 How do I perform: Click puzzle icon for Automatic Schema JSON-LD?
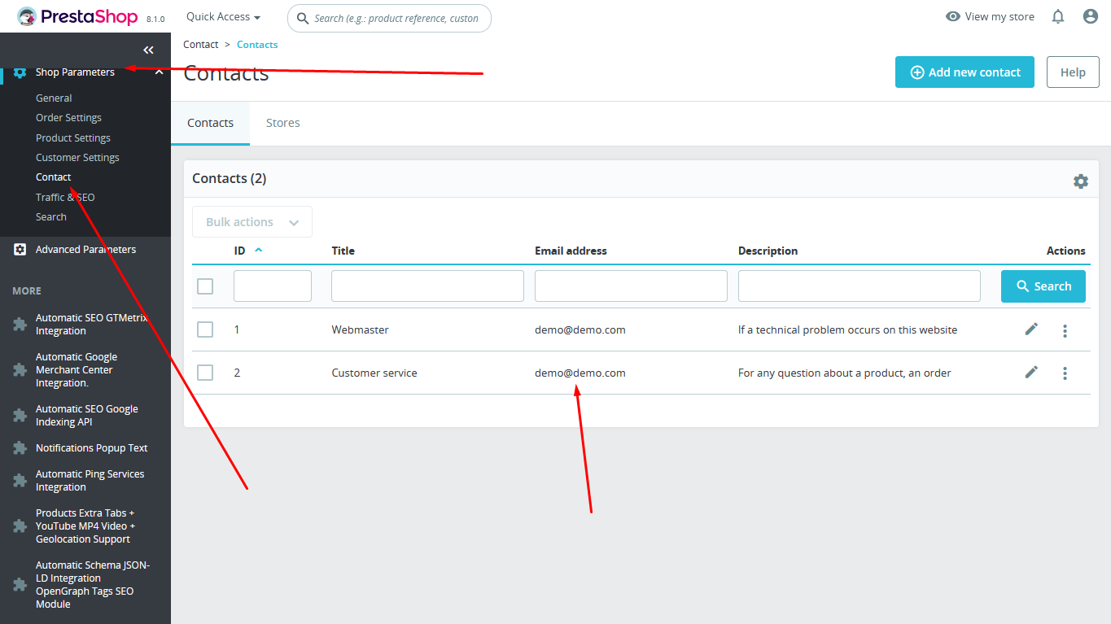(20, 585)
